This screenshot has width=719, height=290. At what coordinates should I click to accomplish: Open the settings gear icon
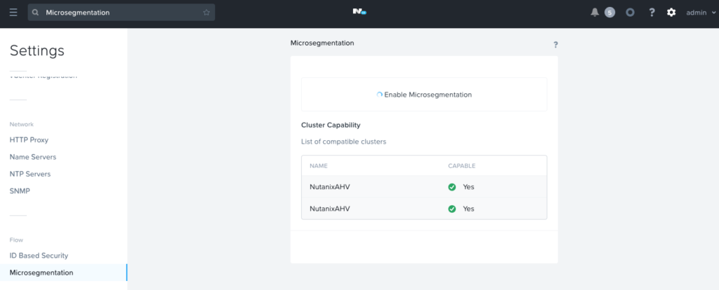(671, 13)
